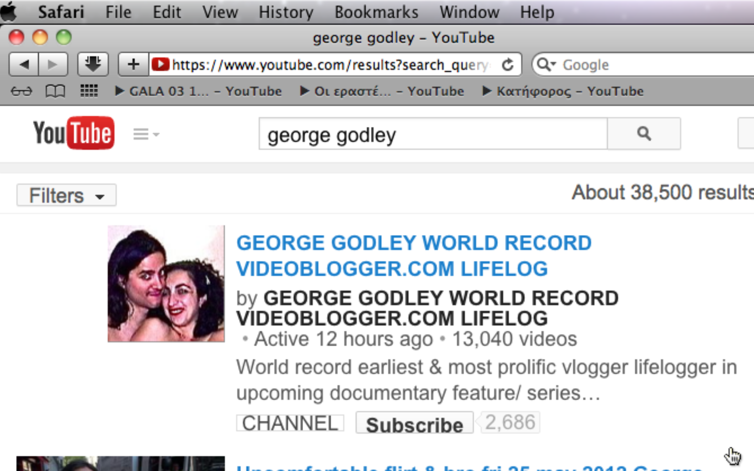Open the Google search engine dropdown arrow
Viewport: 754px width, 471px height.
pyautogui.click(x=546, y=65)
